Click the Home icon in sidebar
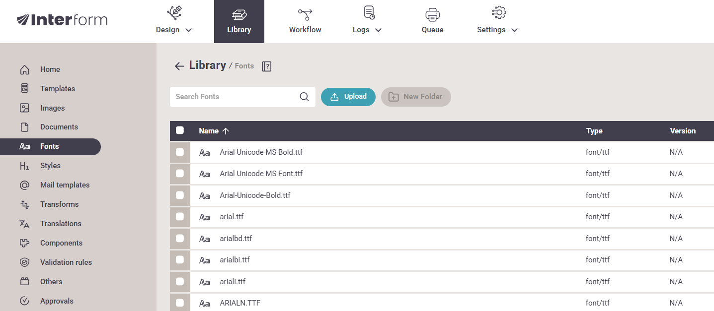The width and height of the screenshot is (714, 311). pos(24,69)
